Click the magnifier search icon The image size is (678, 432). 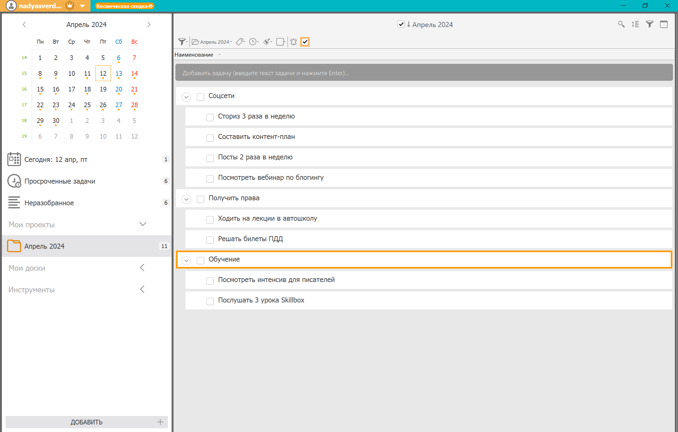(621, 24)
